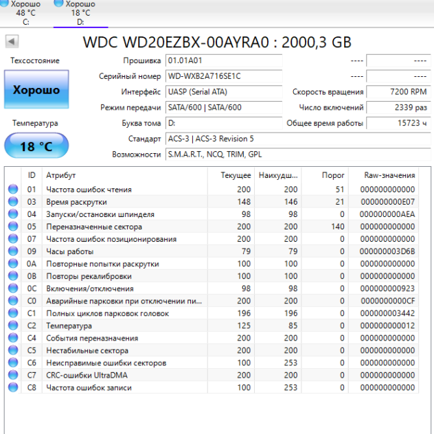This screenshot has height=434, width=434.
Task: Select Повторные попытки раскрутки row
Action: (x=212, y=264)
